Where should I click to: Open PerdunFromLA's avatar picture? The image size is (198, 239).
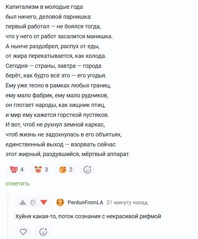tap(60, 202)
